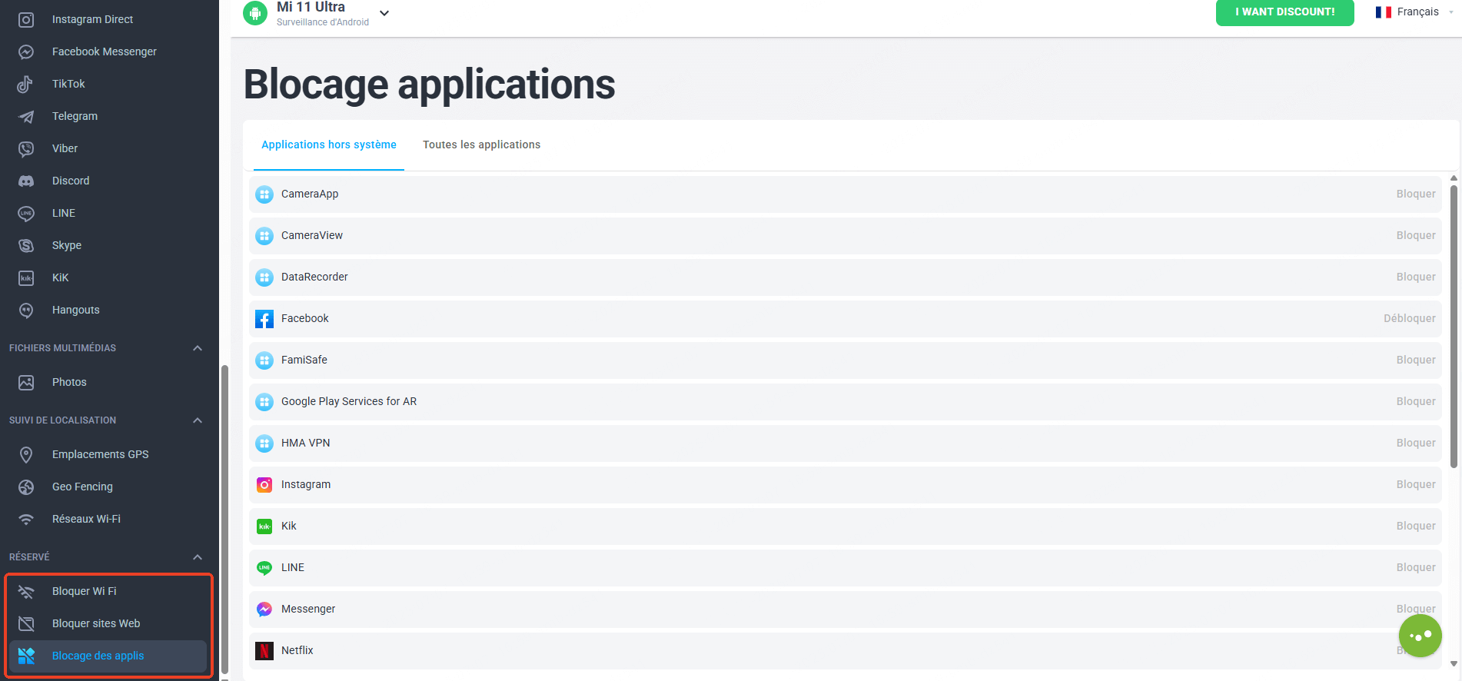Screen dimensions: 1462x681
Task: Click the Photos picture icon
Action: click(26, 382)
